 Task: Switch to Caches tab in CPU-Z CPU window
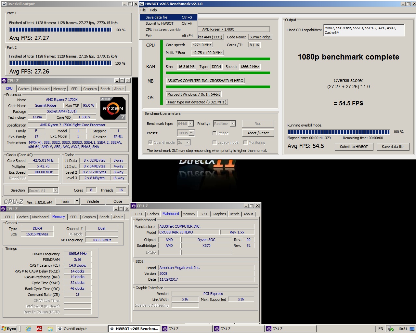[x=24, y=89]
